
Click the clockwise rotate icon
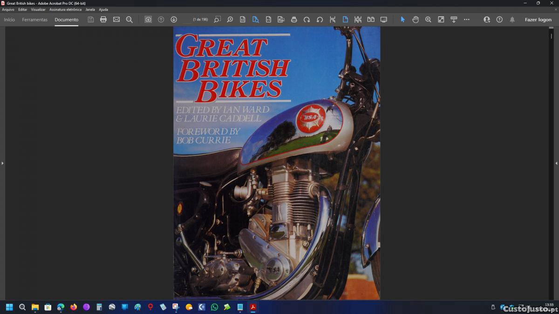click(x=307, y=20)
